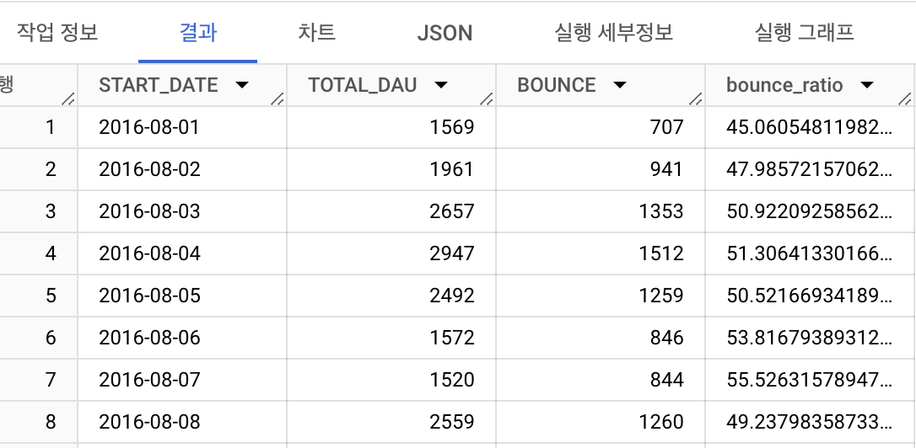This screenshot has height=448, width=916.
Task: Open the START_DATE column sort dropdown
Action: point(242,85)
